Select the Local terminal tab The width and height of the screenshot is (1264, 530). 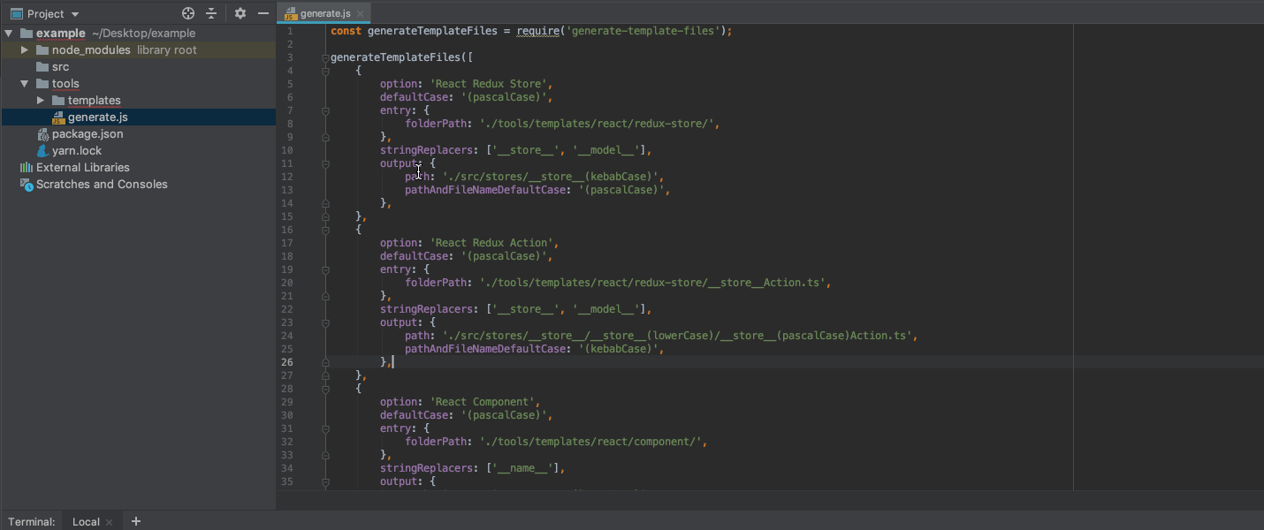point(85,521)
